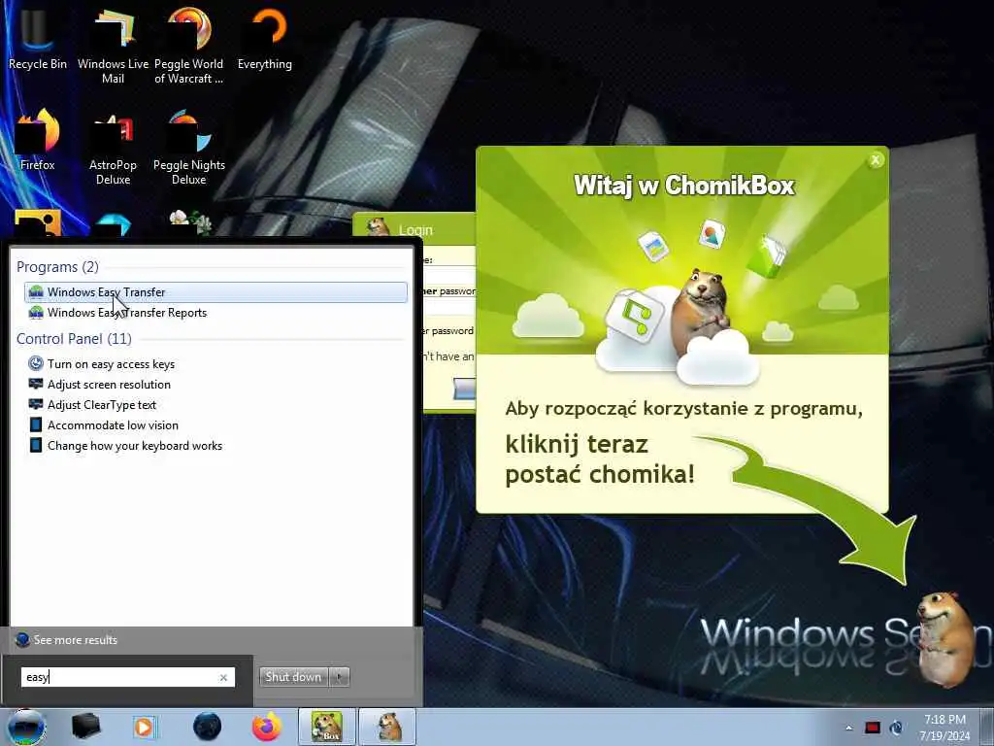The height and width of the screenshot is (746, 994).
Task: Select Windows Easy Transfer program result
Action: coord(215,291)
